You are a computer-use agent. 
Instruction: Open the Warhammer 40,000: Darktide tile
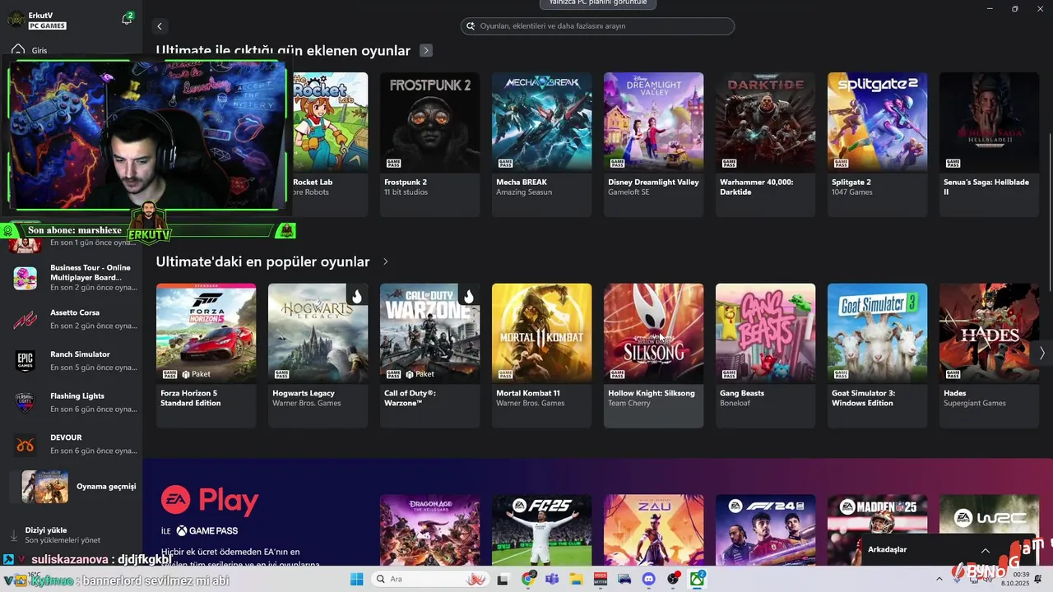pos(765,144)
